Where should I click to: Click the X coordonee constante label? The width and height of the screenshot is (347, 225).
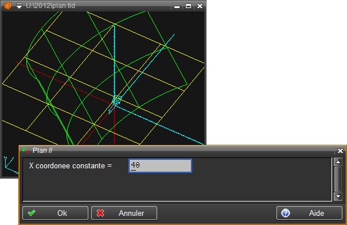(71, 165)
